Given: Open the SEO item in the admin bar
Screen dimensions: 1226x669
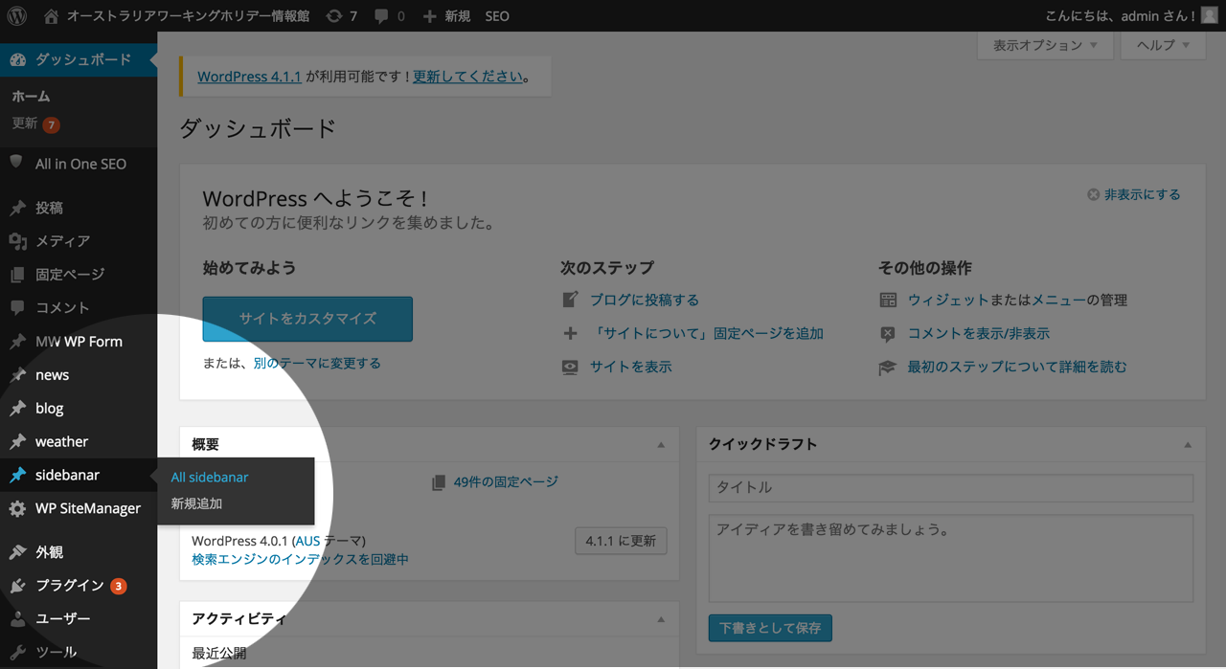Looking at the screenshot, I should pyautogui.click(x=497, y=16).
